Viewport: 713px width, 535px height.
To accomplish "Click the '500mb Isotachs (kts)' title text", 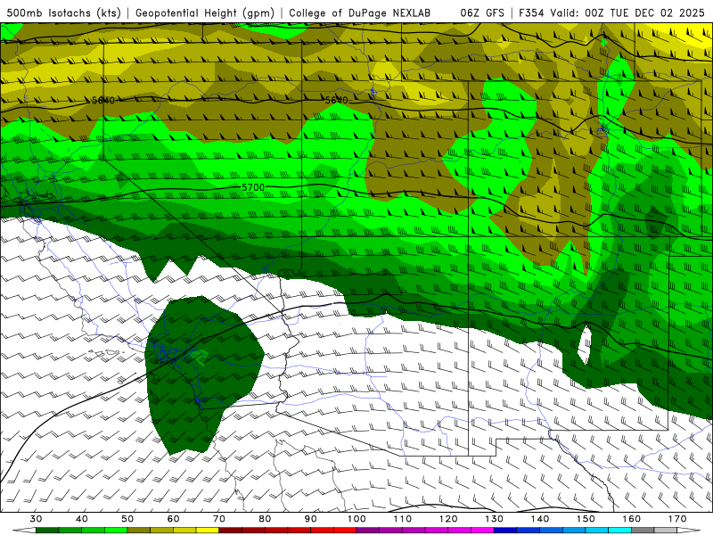I will click(x=64, y=12).
